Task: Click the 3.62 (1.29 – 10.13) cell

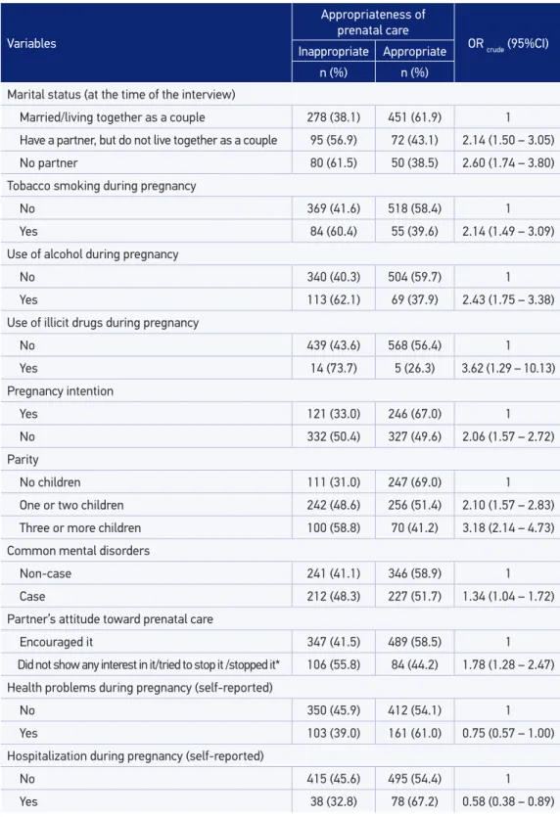Action: pos(508,368)
